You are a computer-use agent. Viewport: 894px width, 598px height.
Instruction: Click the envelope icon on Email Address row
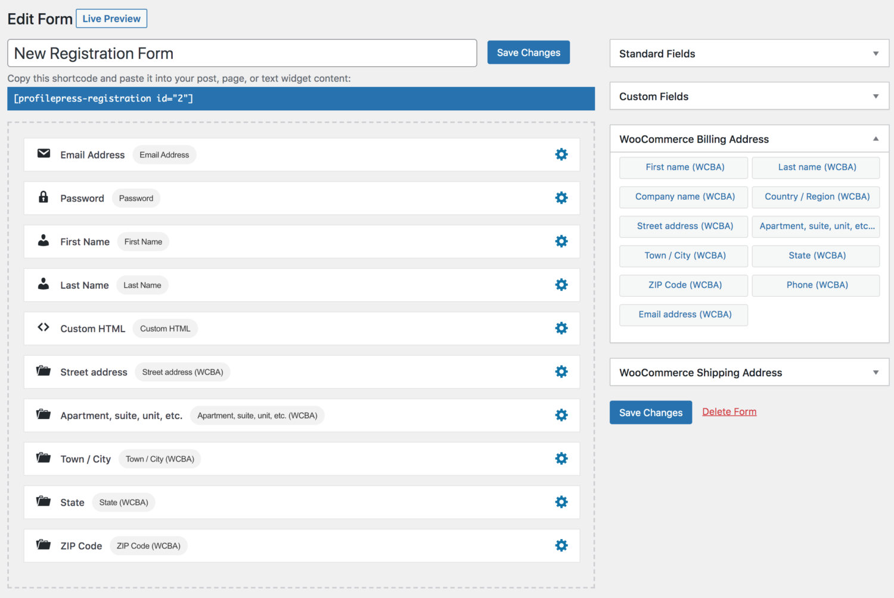coord(44,154)
